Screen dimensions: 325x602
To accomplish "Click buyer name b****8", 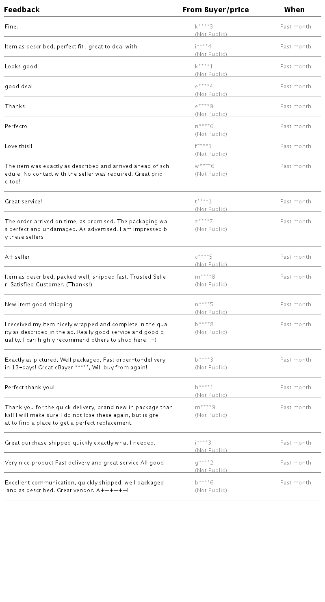I will [204, 325].
